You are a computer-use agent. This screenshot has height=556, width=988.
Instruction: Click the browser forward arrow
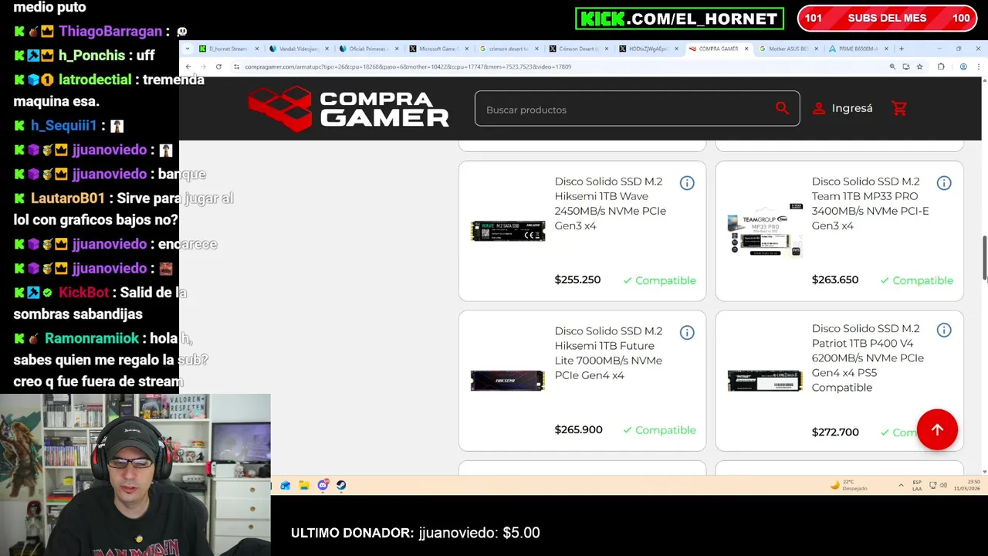point(203,67)
